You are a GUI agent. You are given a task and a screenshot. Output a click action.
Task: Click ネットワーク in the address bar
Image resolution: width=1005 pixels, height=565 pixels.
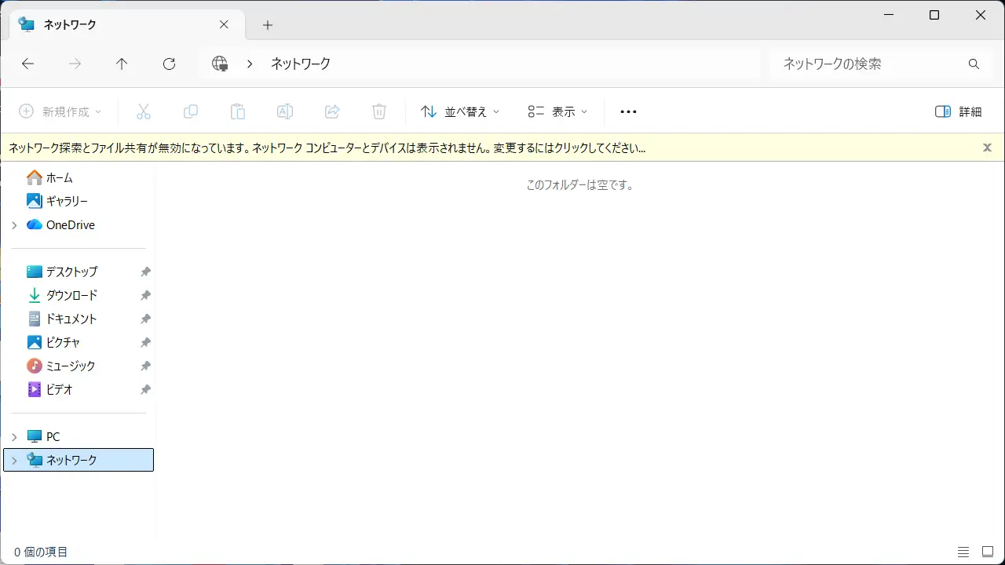(x=300, y=64)
